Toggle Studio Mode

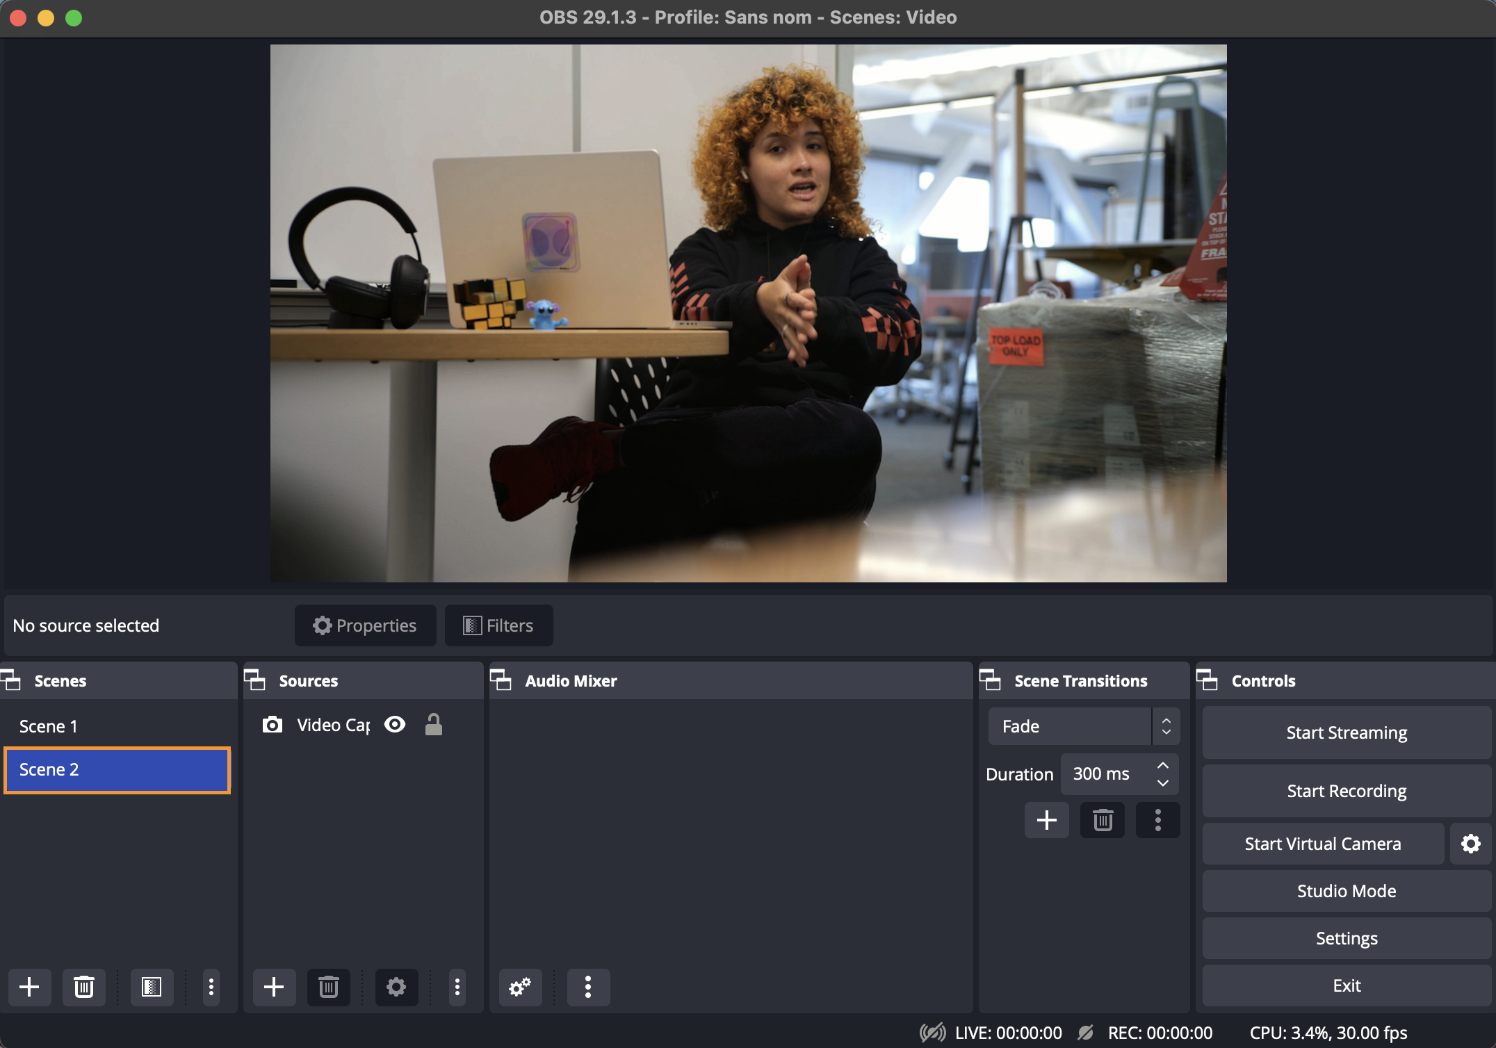tap(1346, 891)
